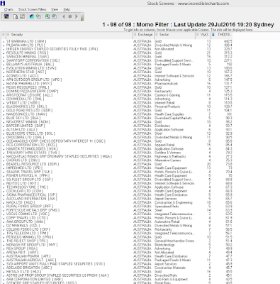Select the TREASURY WINE ESTATE [TWE] row
Screen dimensions: 280x284
(x=117, y=153)
